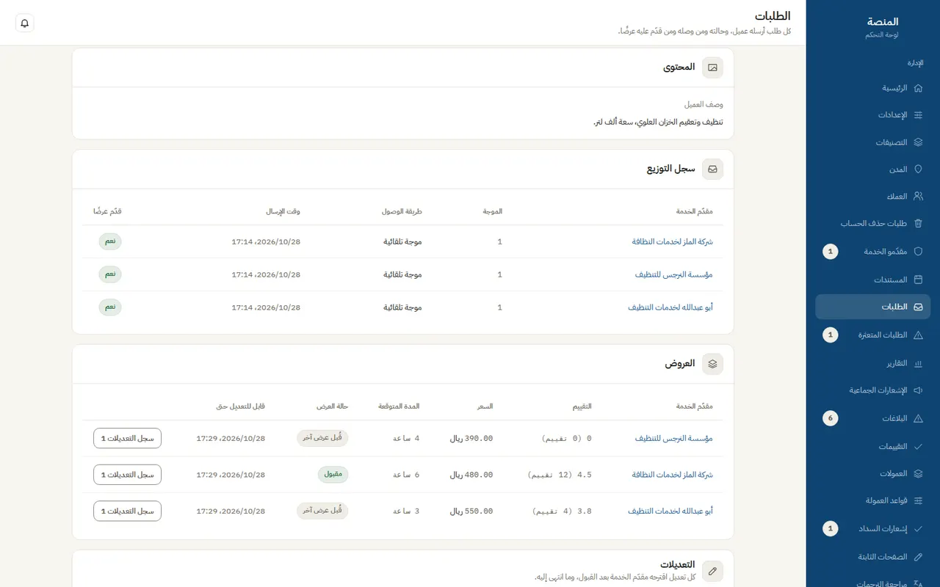Viewport: 940px width, 587px height.
Task: Click the المنصة brand title
Action: click(883, 22)
